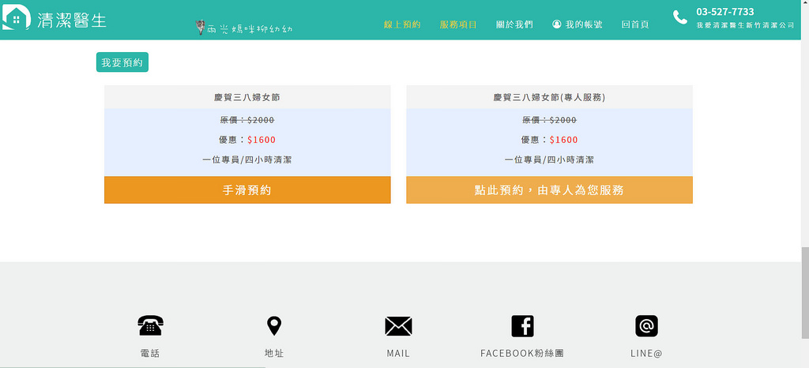Click the telephone icon above 電話
Viewport: 809px width, 368px height.
[x=150, y=325]
